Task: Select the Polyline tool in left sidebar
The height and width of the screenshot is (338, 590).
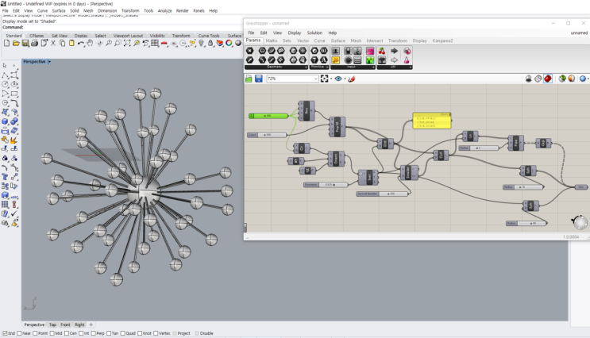Action: 6,75
